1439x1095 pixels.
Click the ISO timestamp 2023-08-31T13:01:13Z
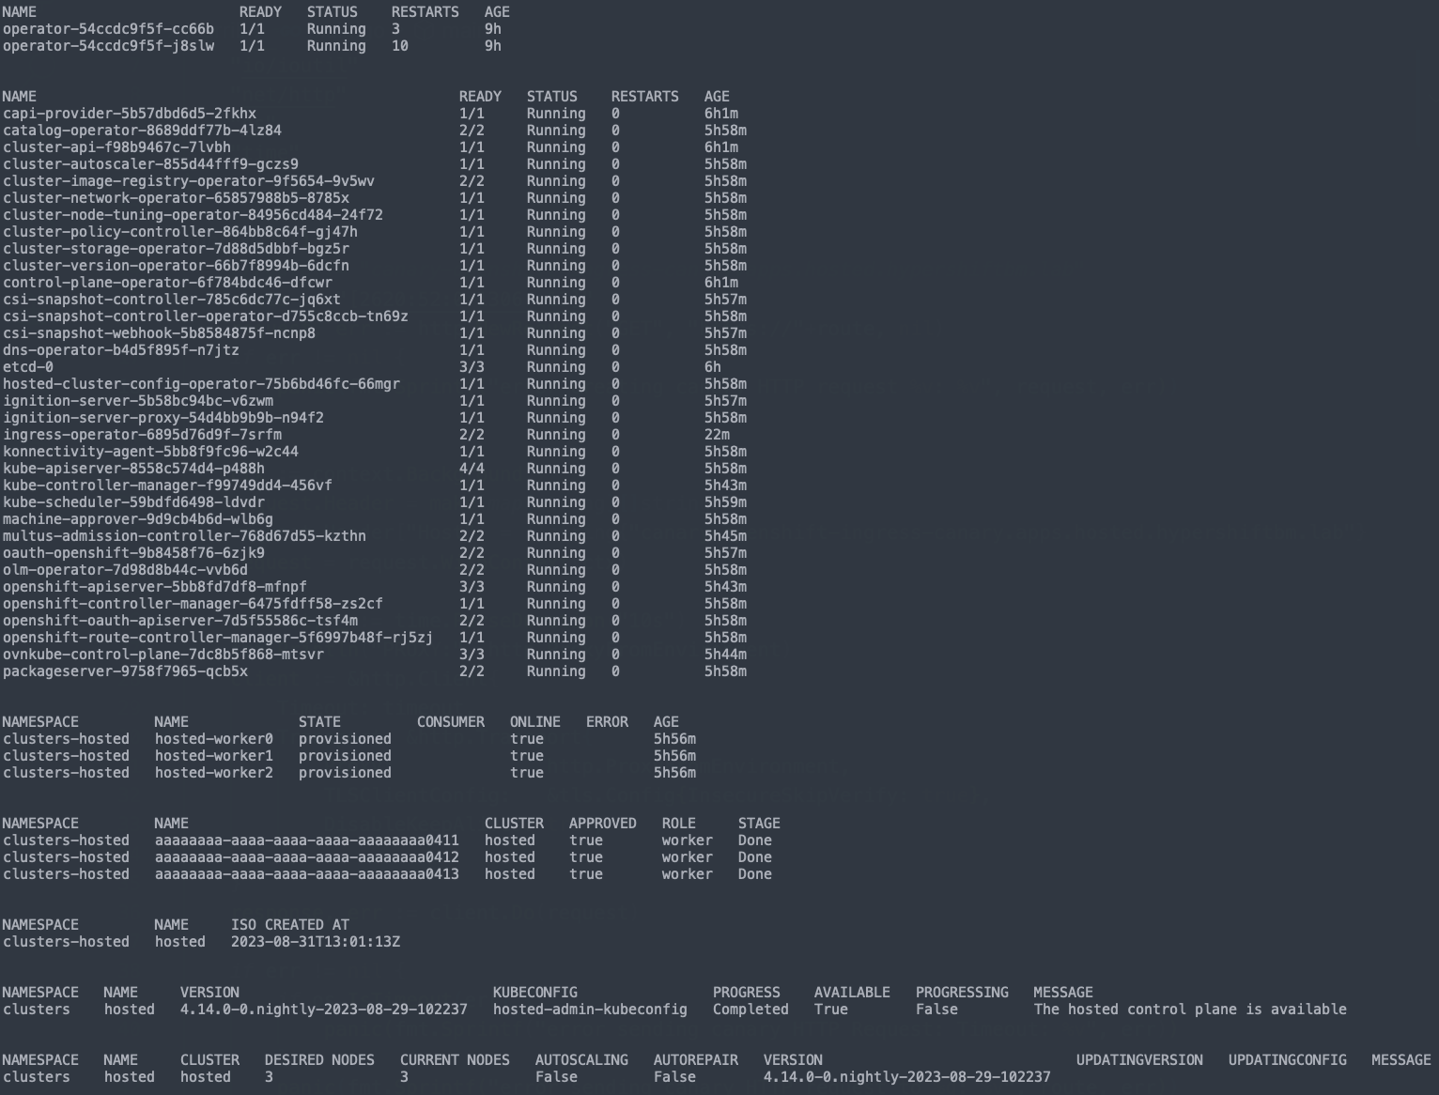pos(315,942)
